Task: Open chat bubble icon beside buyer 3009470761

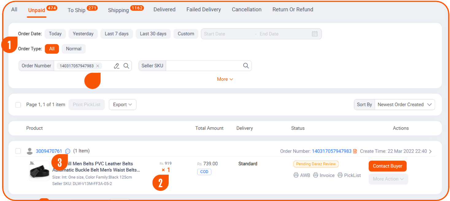Action: click(68, 151)
